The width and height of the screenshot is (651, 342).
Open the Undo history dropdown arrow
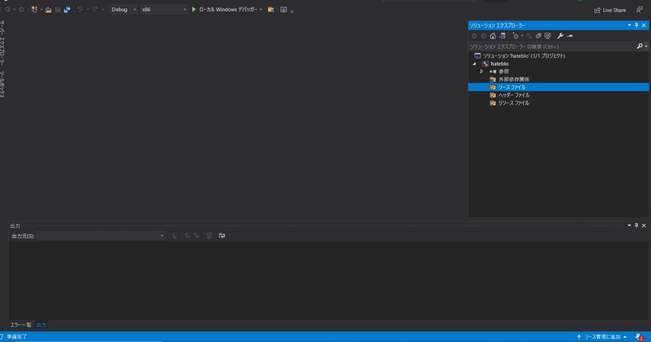click(87, 10)
